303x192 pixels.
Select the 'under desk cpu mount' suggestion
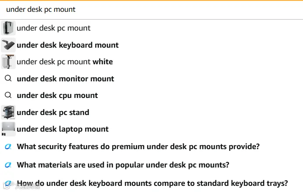[x=57, y=95]
